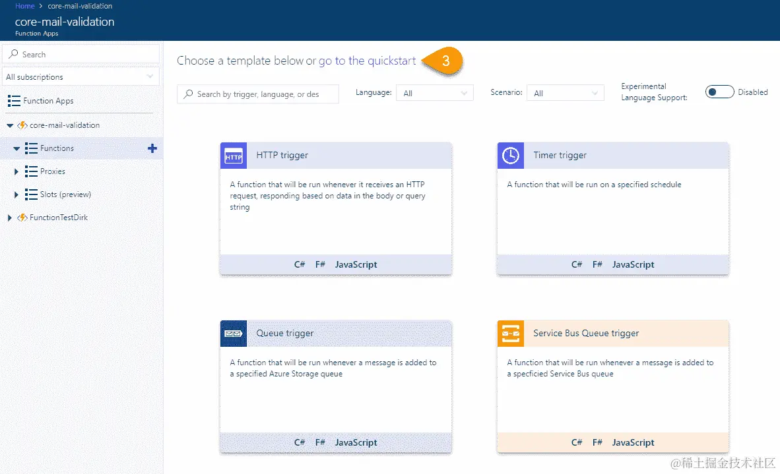Click the Slots (preview) list icon
780x474 pixels.
point(31,194)
